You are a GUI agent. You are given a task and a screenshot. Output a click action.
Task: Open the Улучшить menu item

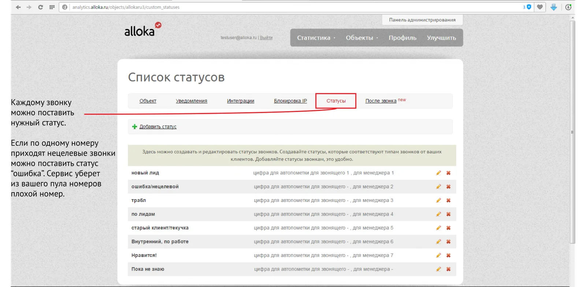point(441,38)
